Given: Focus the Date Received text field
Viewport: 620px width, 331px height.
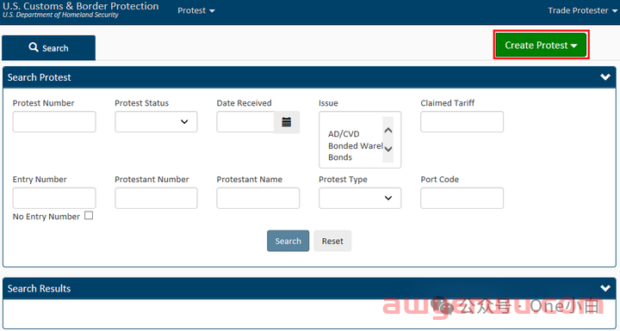Looking at the screenshot, I should (245, 122).
